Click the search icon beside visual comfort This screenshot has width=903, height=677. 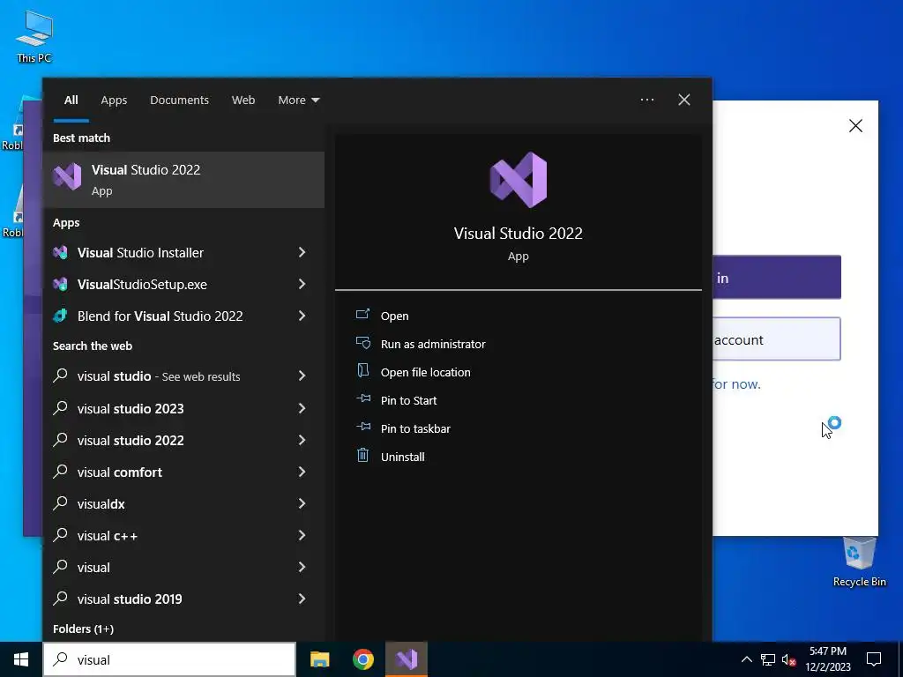tap(61, 471)
